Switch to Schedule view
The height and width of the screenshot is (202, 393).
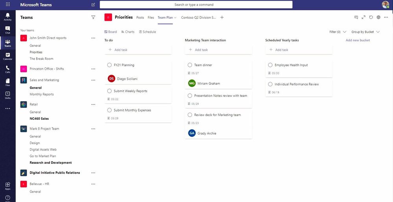(148, 32)
